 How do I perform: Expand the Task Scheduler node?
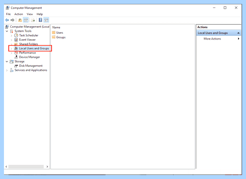(x=11, y=36)
